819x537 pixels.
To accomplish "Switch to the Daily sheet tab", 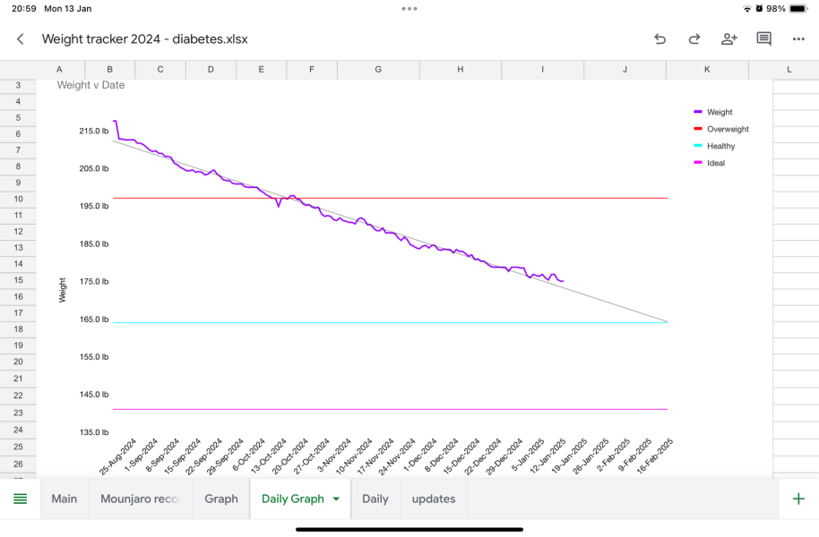I will pos(375,499).
